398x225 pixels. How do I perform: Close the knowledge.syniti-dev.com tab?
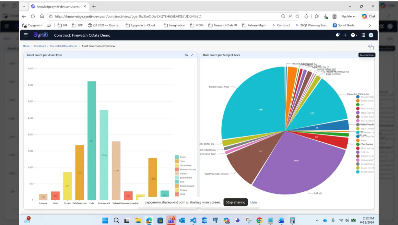[85, 6]
